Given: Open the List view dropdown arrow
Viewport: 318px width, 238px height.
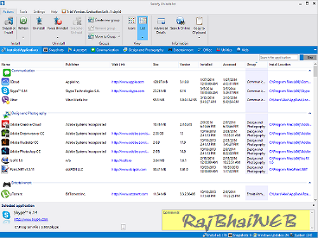Looking at the screenshot, I should pos(142,38).
